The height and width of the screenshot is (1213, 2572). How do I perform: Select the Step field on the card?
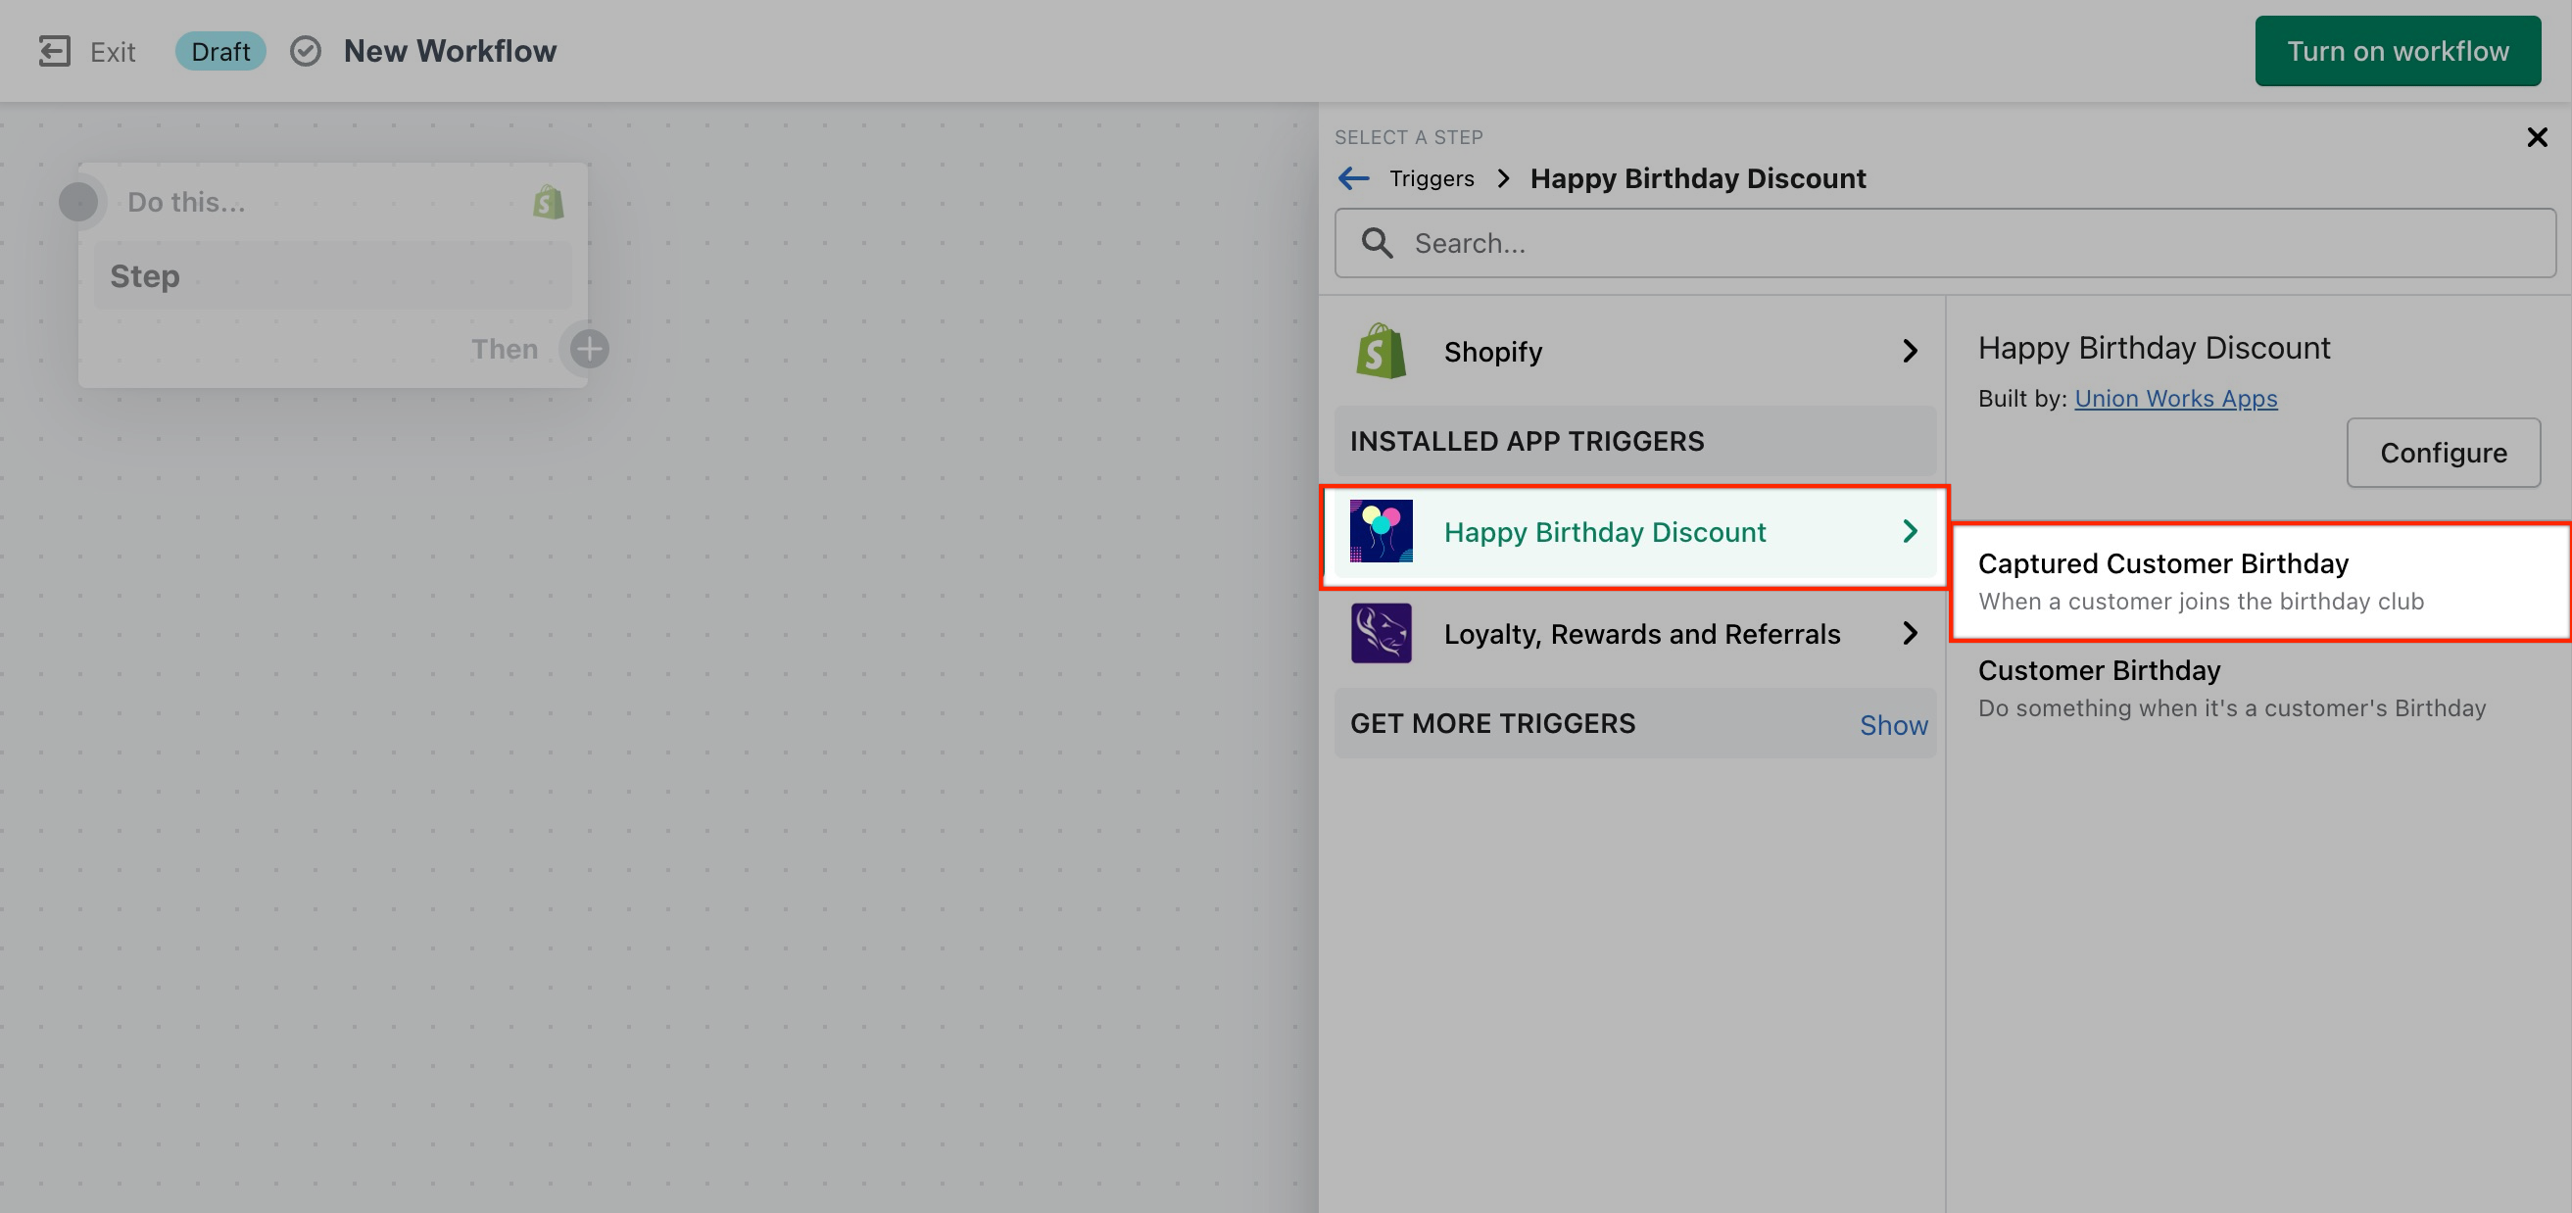pos(332,275)
